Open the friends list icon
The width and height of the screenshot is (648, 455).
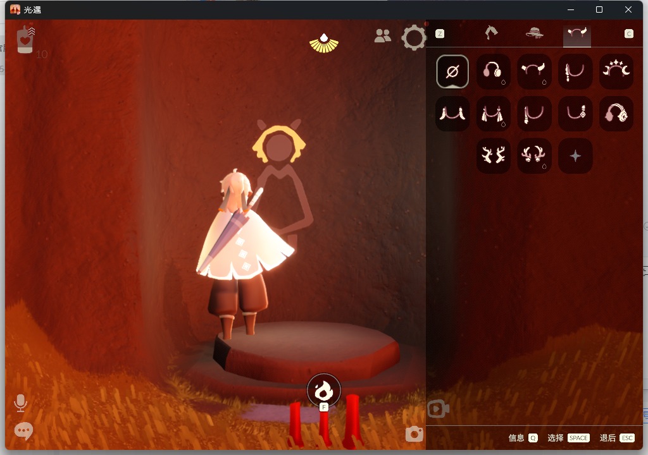coord(383,36)
